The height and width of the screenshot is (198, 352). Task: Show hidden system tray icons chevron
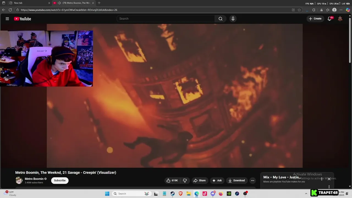pyautogui.click(x=306, y=194)
